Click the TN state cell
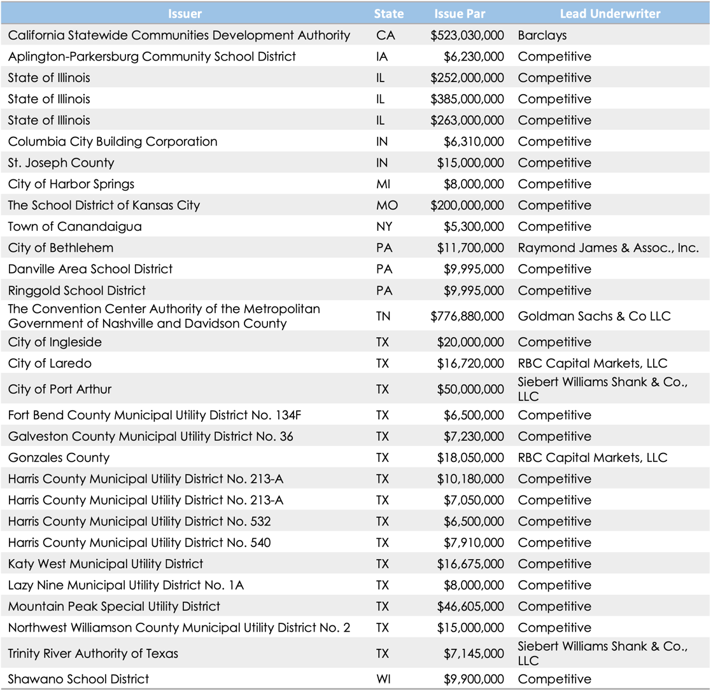The height and width of the screenshot is (694, 713). coord(383,316)
